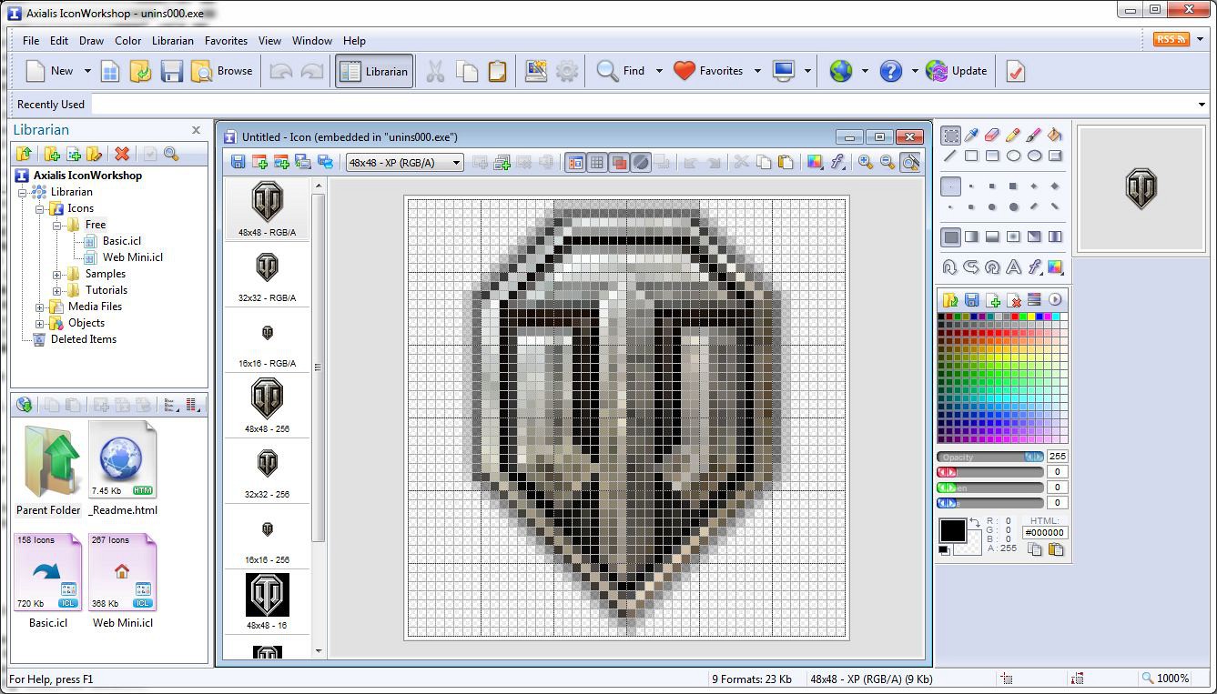The width and height of the screenshot is (1217, 694).
Task: Go up one folder in Librarian toolbar
Action: point(25,155)
